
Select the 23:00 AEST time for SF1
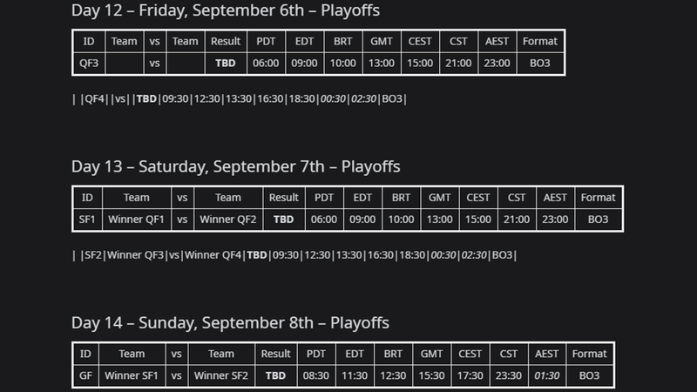point(555,220)
